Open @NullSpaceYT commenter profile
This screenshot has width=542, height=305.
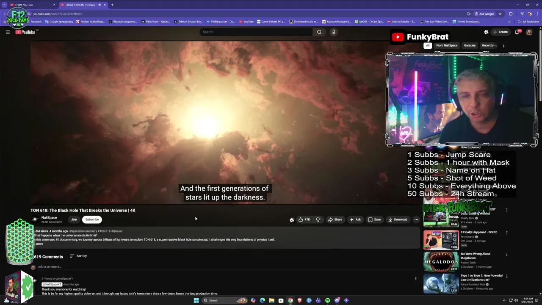tap(52, 284)
